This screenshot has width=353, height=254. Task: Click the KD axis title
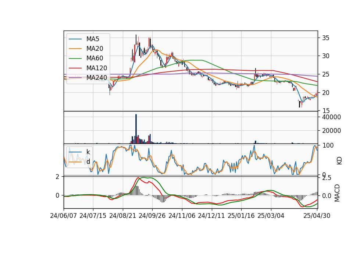[x=339, y=161]
